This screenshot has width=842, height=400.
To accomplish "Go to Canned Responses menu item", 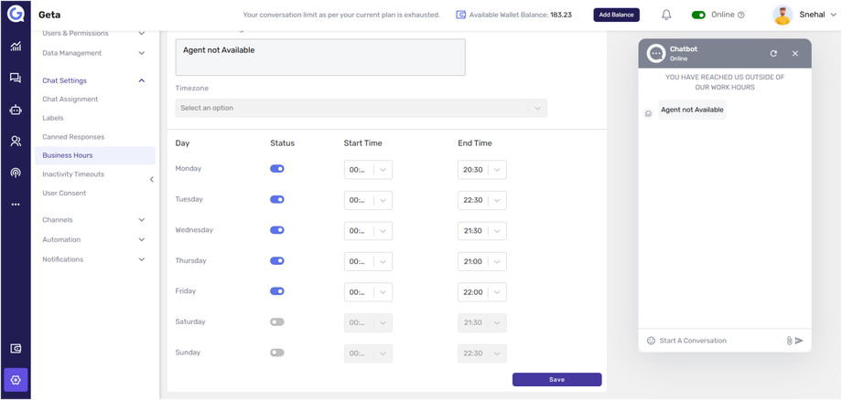I will 73,137.
